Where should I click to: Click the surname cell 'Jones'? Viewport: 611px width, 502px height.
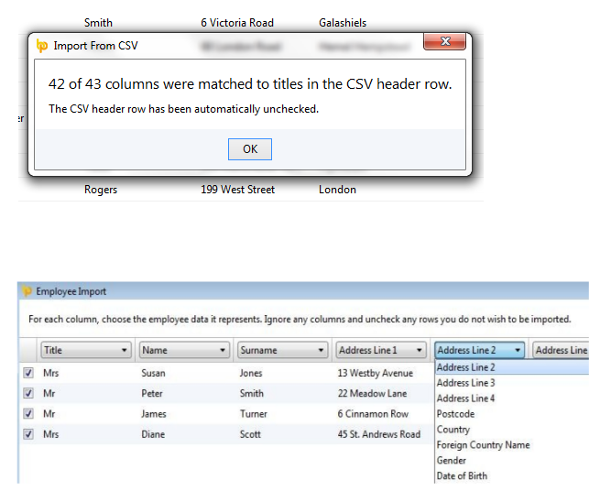pos(251,373)
